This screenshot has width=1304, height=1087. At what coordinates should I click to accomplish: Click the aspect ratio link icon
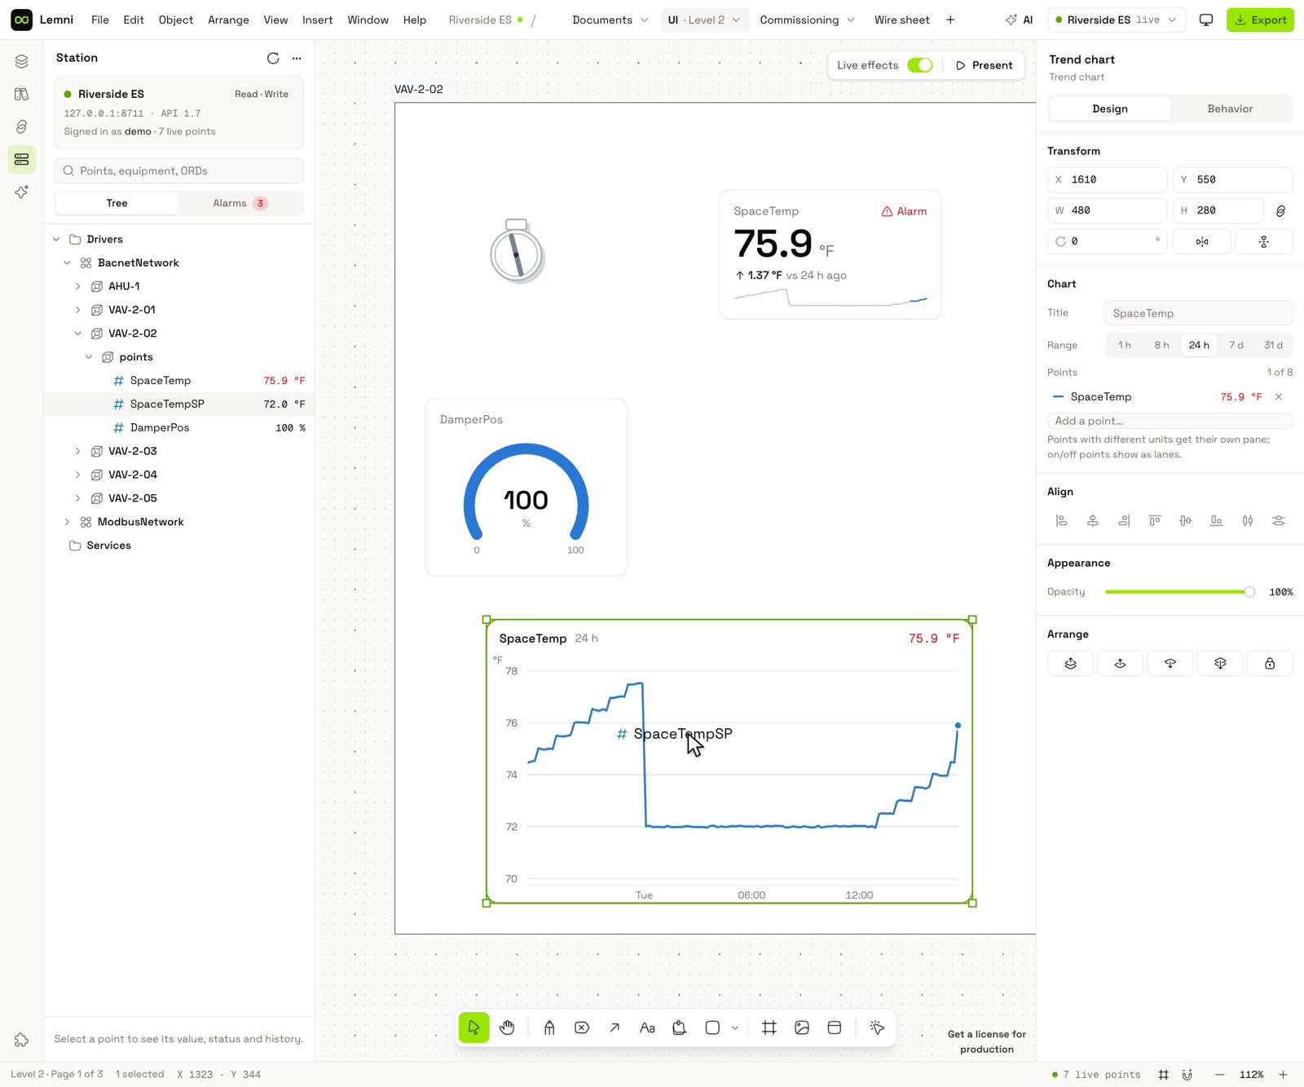click(x=1280, y=210)
